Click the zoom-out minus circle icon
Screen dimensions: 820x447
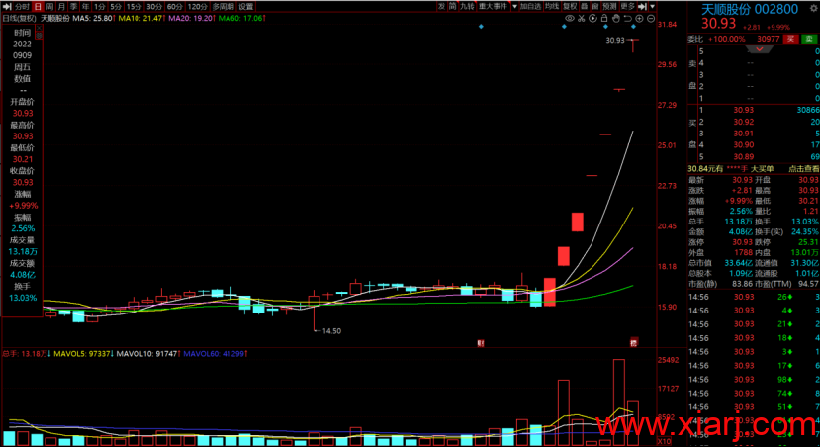pos(651,19)
